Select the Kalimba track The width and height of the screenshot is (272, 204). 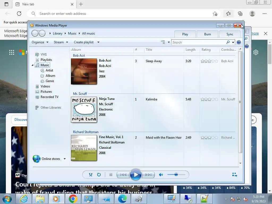tap(151, 99)
